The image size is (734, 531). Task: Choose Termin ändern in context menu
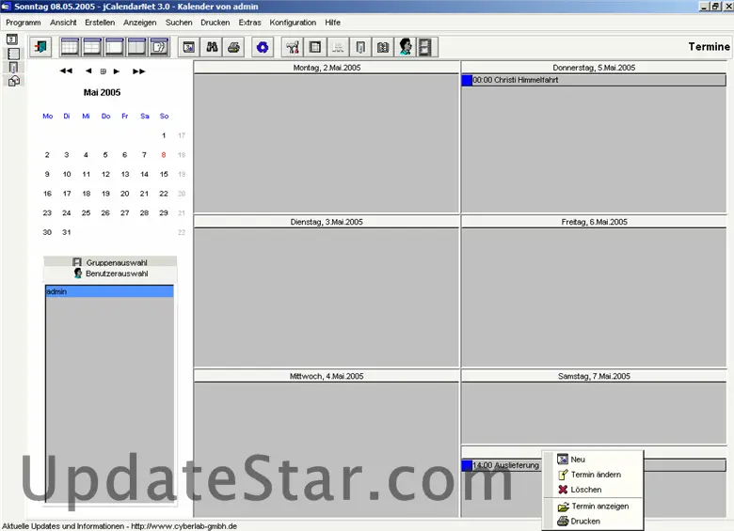coord(593,475)
